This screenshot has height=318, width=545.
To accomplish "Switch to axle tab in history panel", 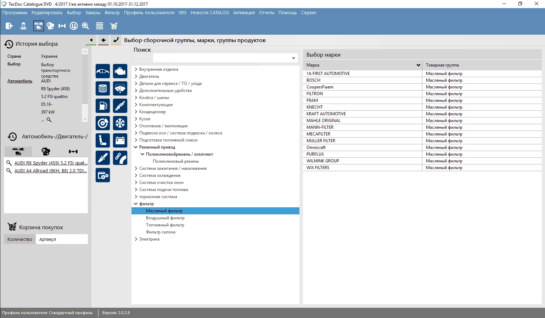I will click(x=73, y=151).
